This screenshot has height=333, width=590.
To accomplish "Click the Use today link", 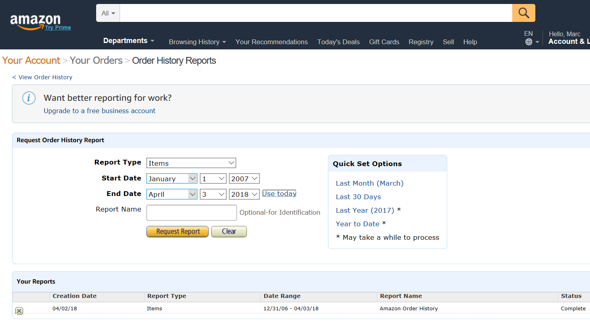I will tap(279, 193).
